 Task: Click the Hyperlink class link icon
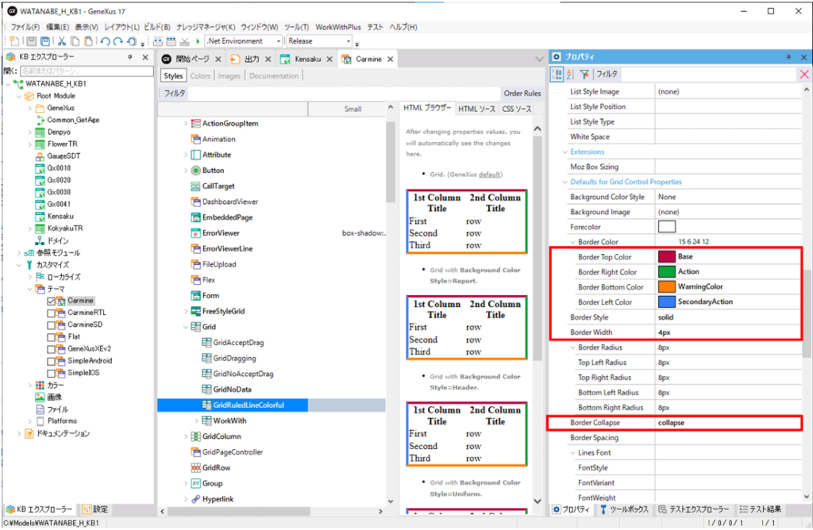pos(195,499)
